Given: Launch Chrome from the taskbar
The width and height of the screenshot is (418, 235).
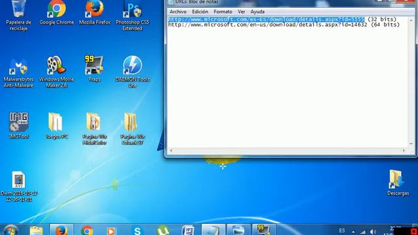Looking at the screenshot, I should click(87, 230).
